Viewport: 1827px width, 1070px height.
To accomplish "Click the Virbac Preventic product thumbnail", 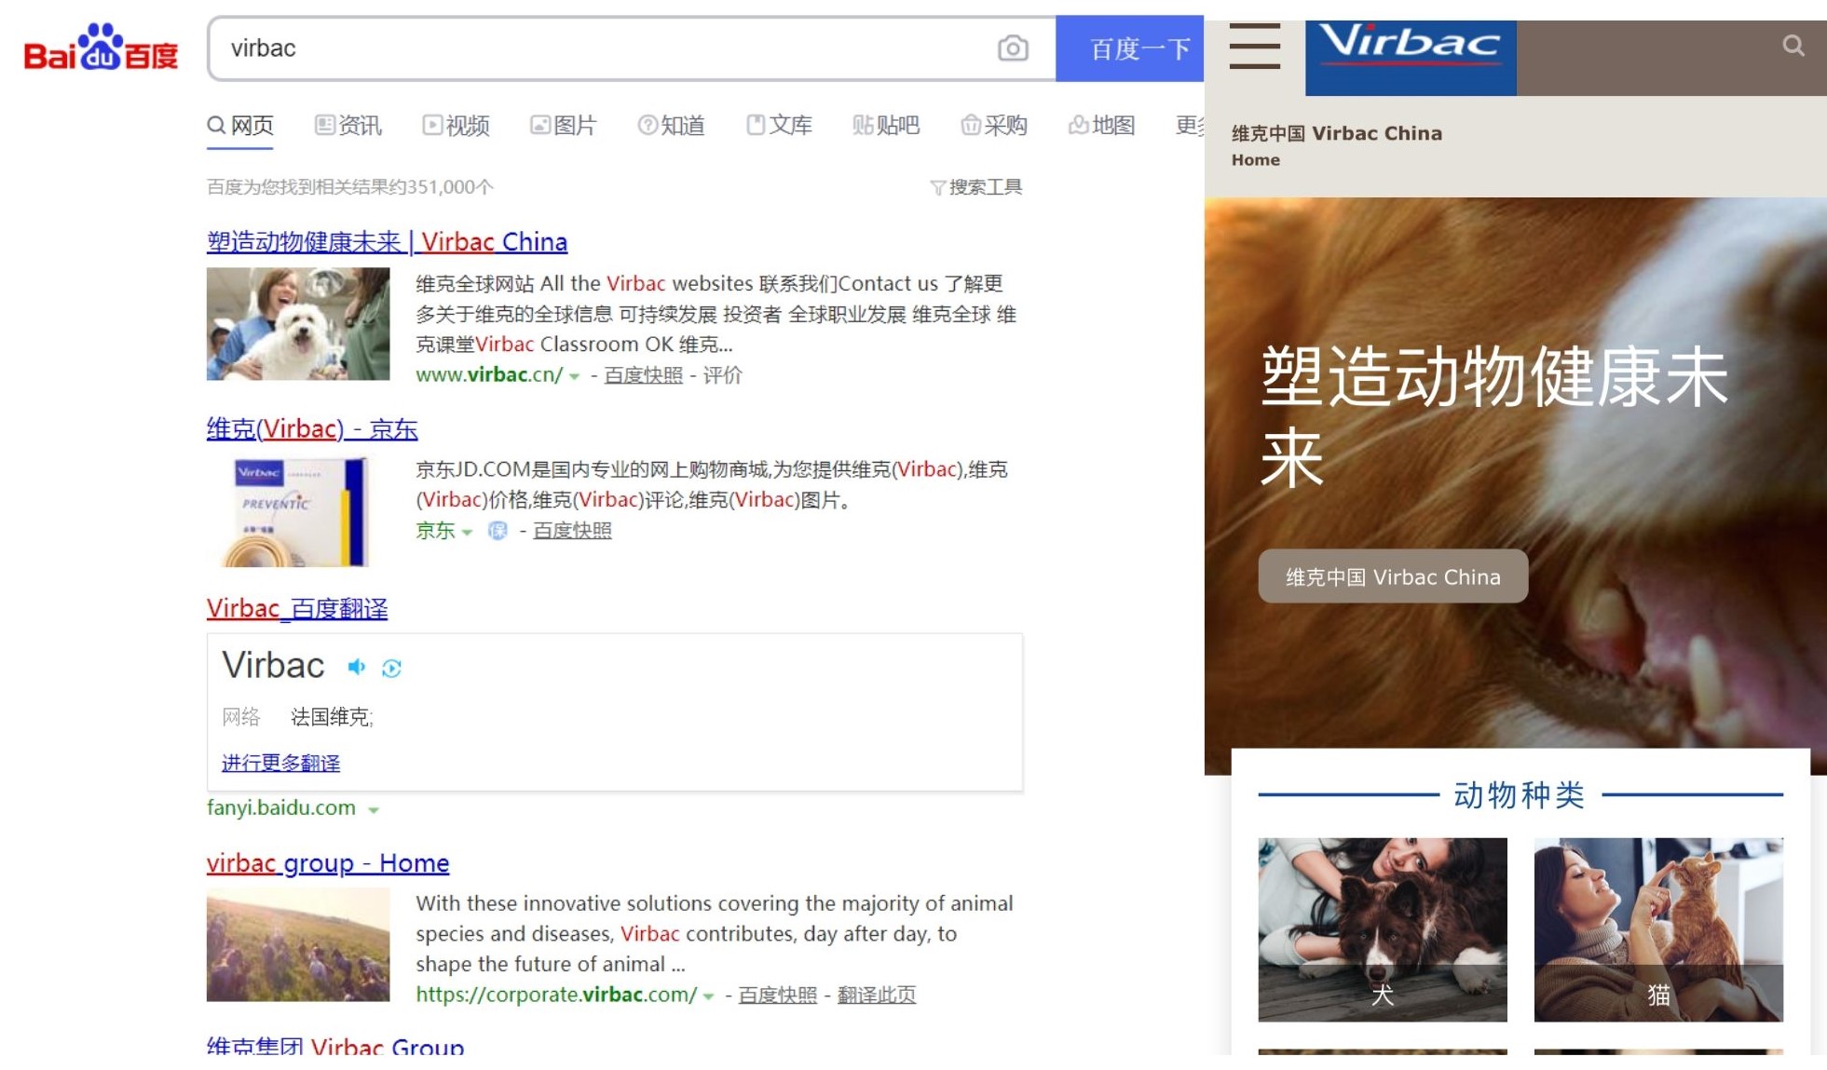I will [x=298, y=511].
